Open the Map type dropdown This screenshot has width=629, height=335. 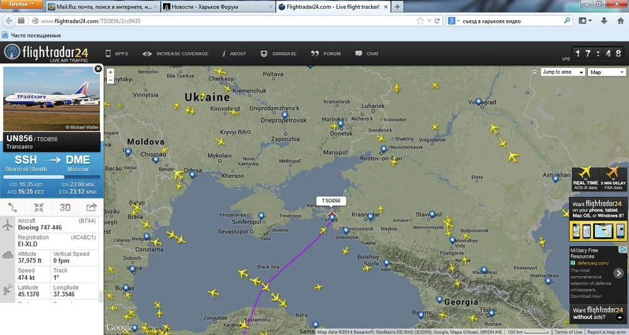click(607, 72)
